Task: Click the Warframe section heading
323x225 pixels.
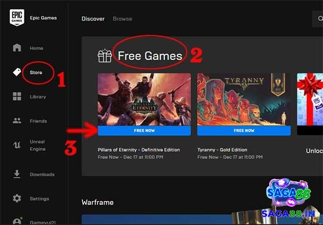Action: [97, 202]
